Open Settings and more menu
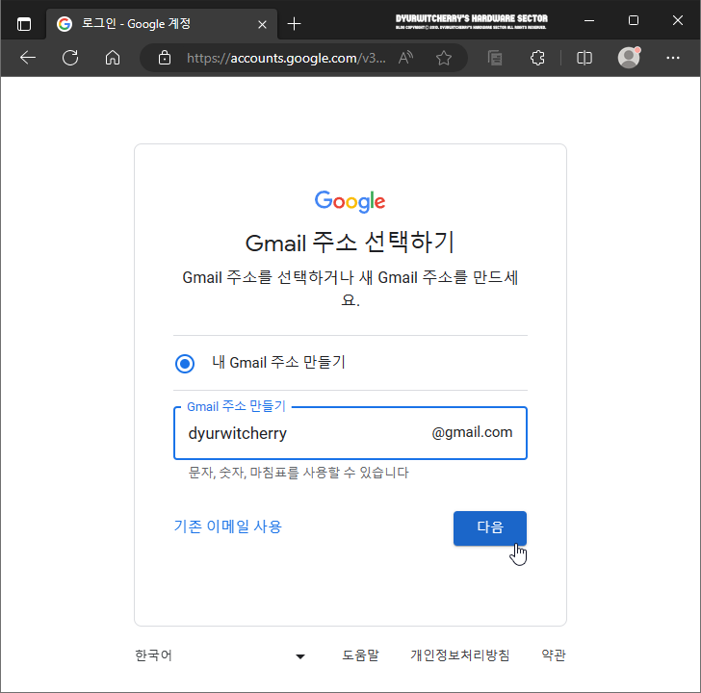The height and width of the screenshot is (693, 701). (673, 58)
